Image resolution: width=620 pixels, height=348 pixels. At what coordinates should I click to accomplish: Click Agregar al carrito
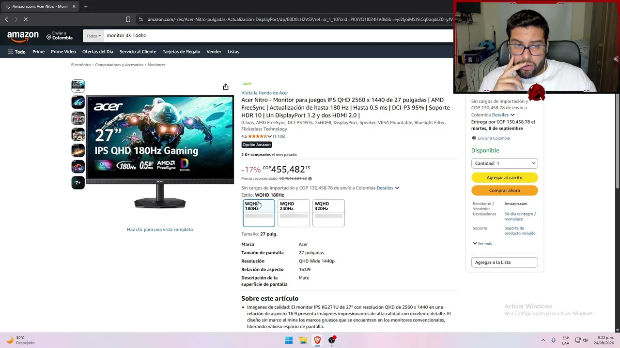[x=504, y=178]
